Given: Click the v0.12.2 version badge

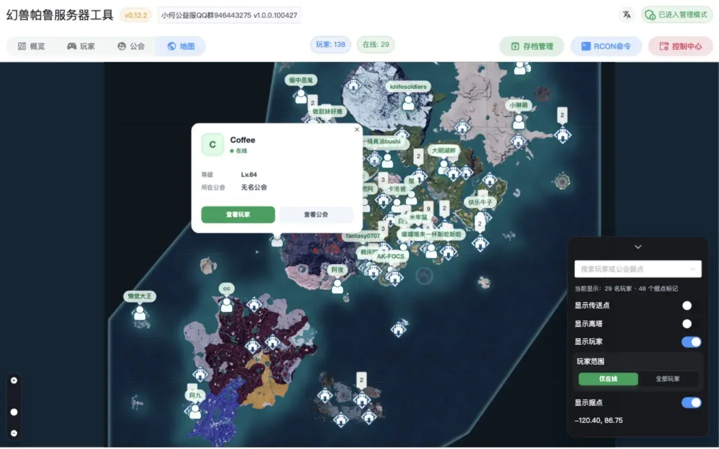Looking at the screenshot, I should 136,15.
